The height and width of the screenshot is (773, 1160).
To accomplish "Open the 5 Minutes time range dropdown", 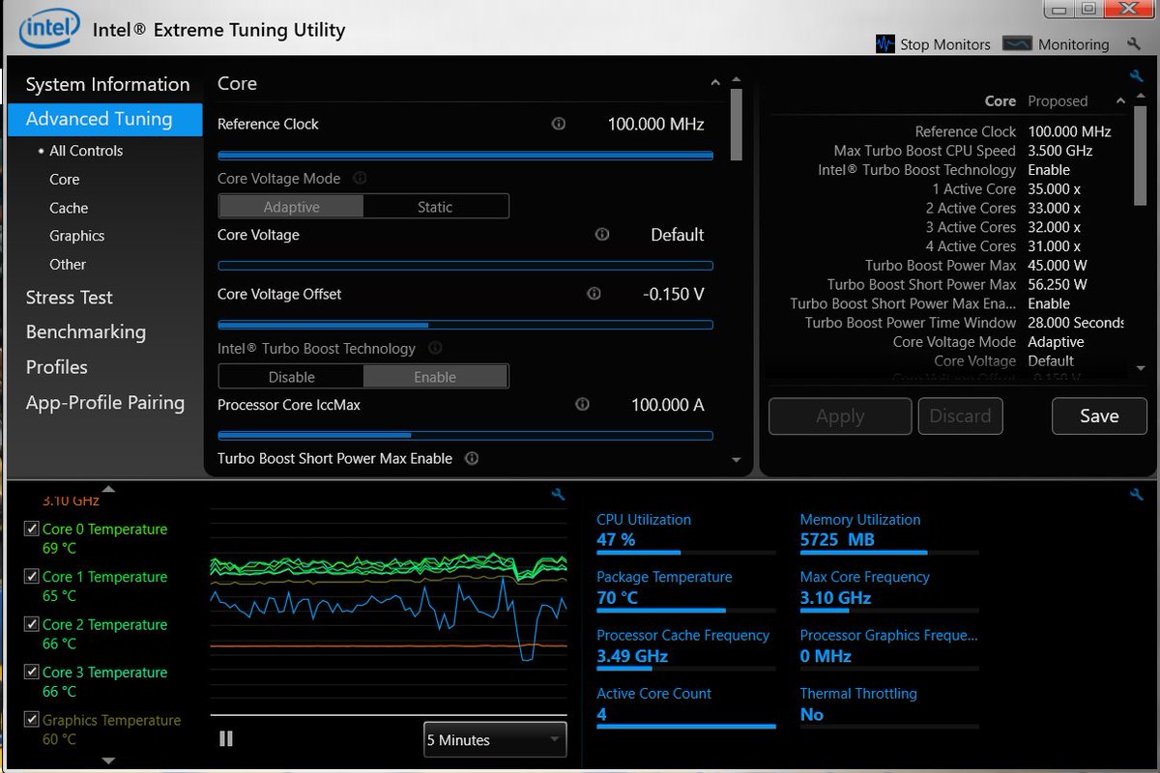I will coord(495,740).
